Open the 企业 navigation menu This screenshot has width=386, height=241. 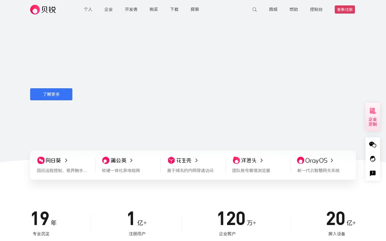click(x=109, y=9)
